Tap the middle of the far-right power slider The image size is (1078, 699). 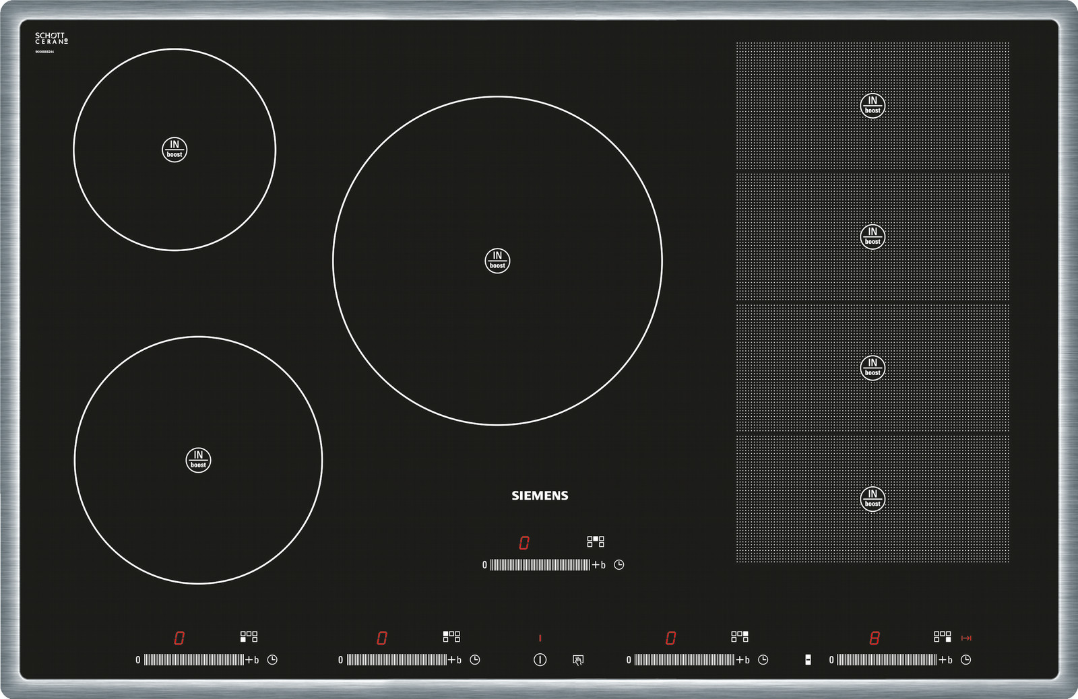click(886, 660)
